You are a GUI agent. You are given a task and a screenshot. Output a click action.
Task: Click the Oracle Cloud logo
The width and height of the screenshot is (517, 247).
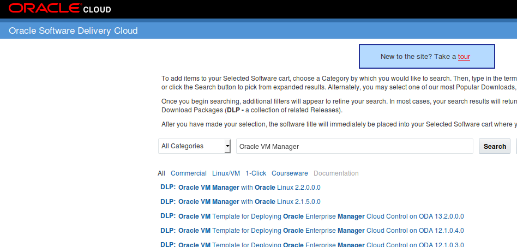[x=59, y=9]
